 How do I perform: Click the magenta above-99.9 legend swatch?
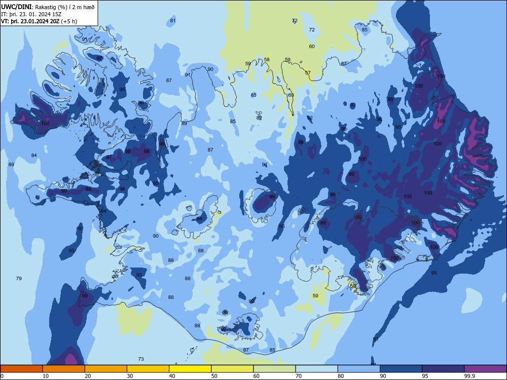point(485,369)
